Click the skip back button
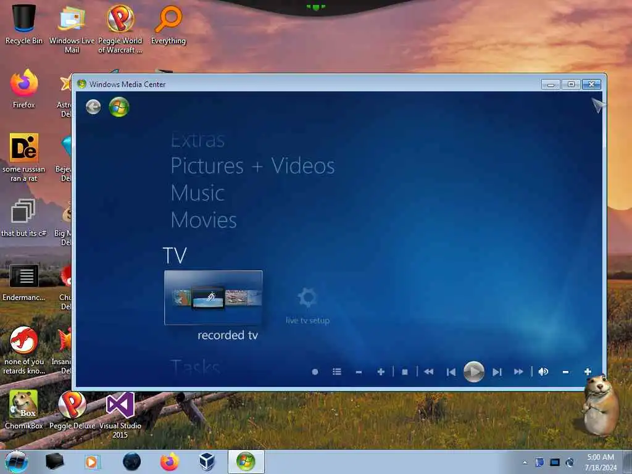Viewport: 632px width, 474px height. [x=451, y=372]
